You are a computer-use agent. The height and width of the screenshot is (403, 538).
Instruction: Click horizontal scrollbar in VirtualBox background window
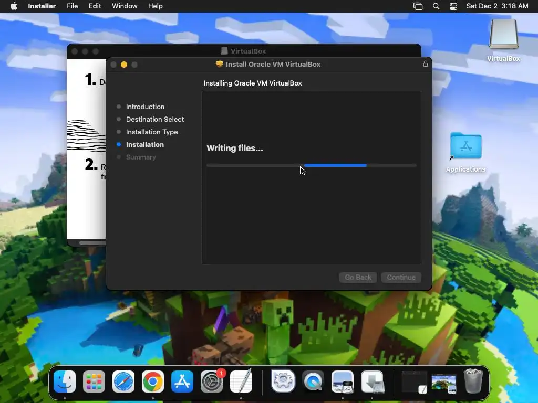(92, 243)
